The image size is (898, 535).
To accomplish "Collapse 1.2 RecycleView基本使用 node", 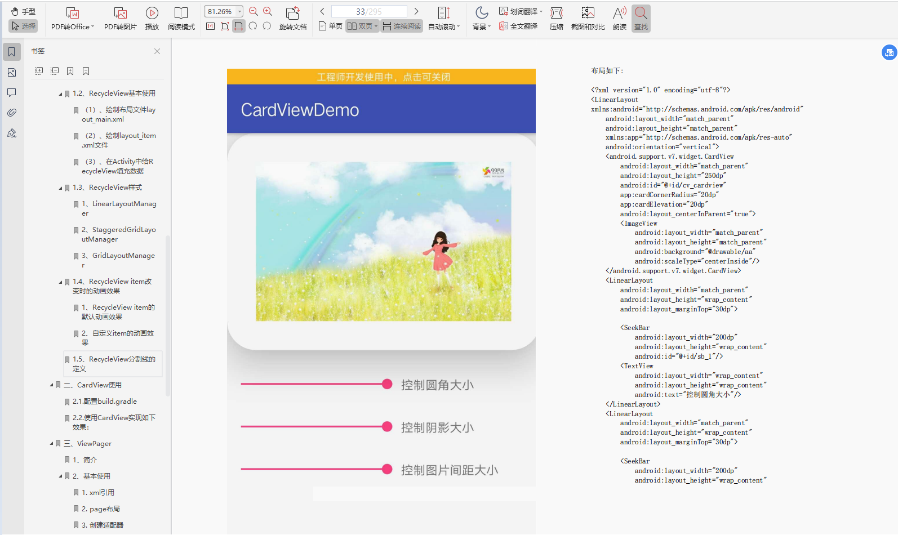I will (x=60, y=94).
